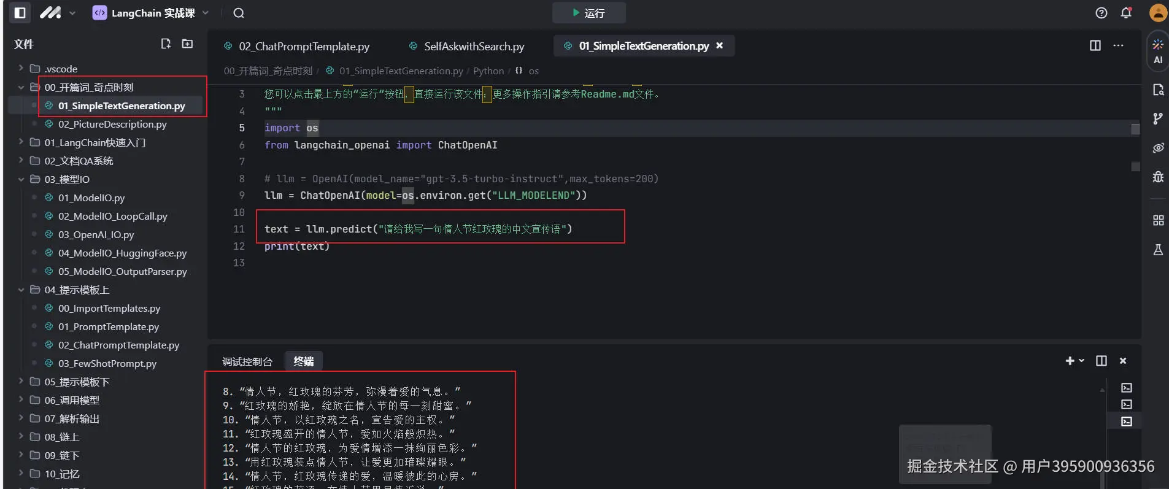Open the testing flask icon
This screenshot has height=489, width=1169.
(x=1158, y=250)
